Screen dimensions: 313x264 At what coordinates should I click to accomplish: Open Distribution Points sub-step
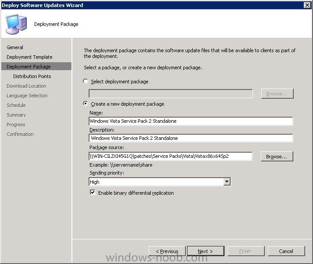coord(32,76)
